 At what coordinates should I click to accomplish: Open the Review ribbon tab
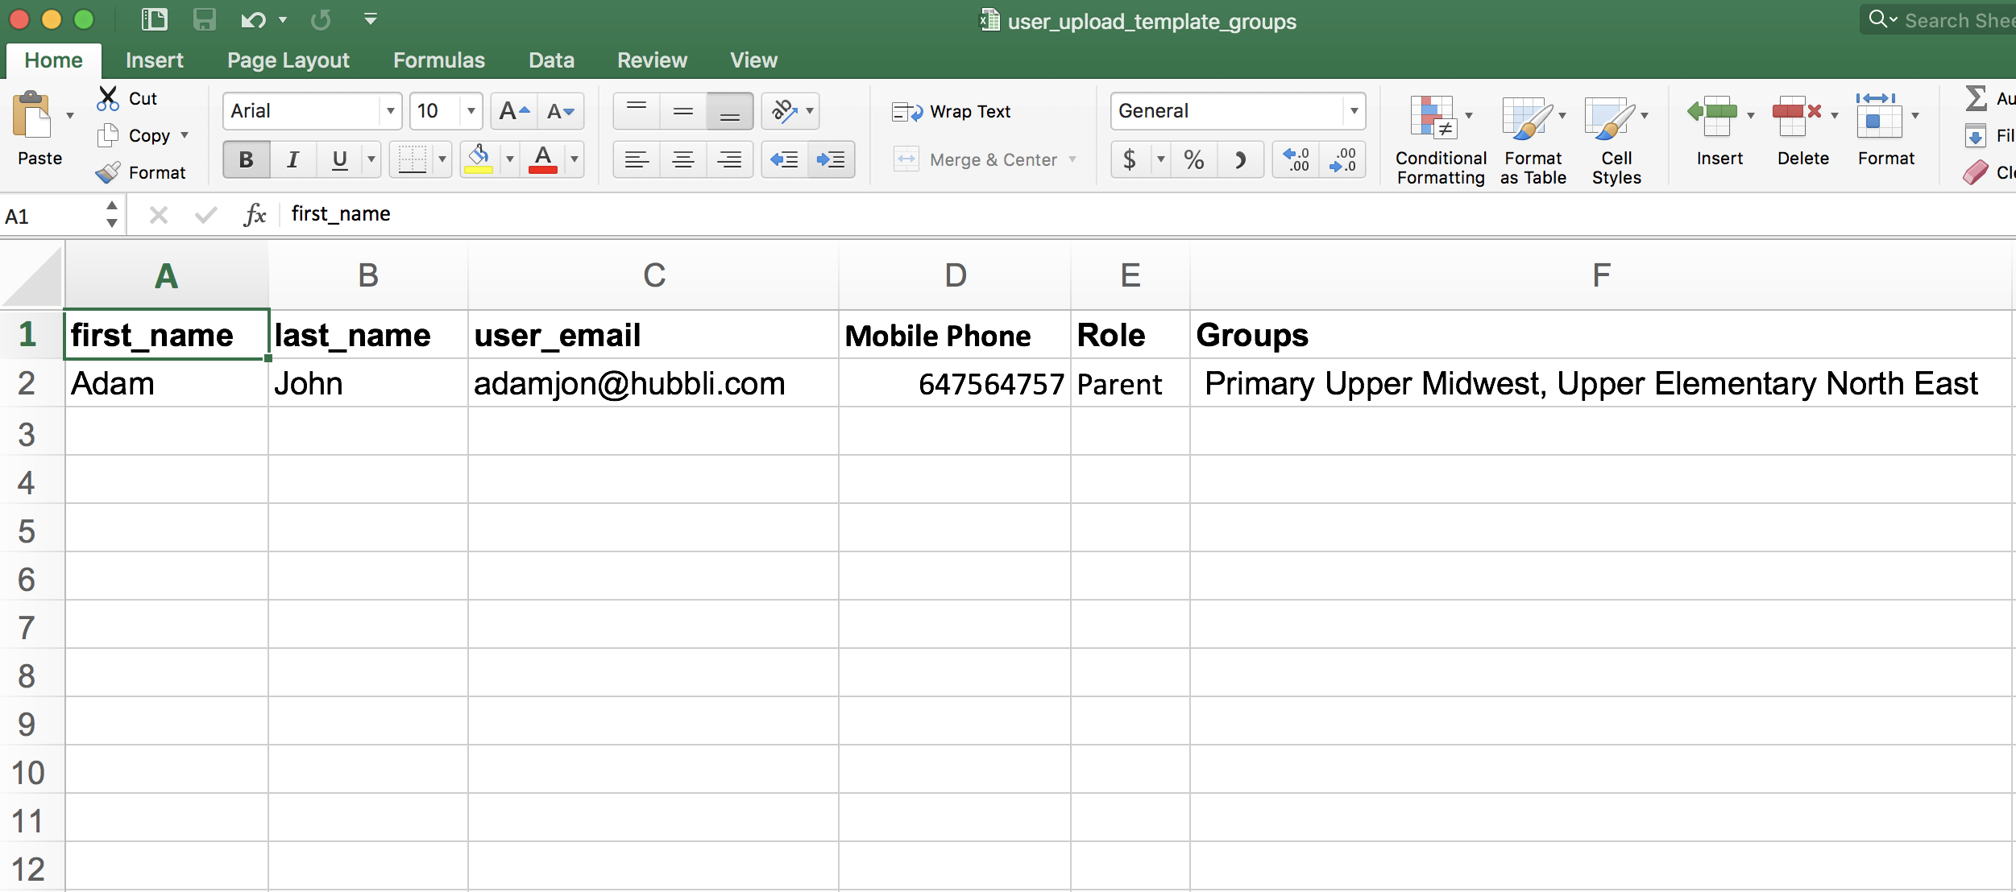pos(651,60)
